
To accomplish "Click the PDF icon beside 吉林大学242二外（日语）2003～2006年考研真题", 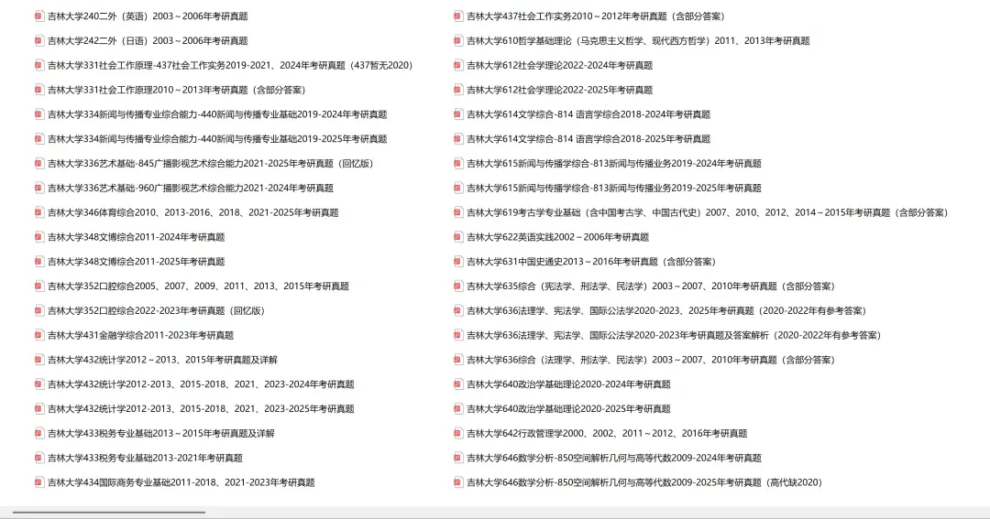I will (39, 41).
